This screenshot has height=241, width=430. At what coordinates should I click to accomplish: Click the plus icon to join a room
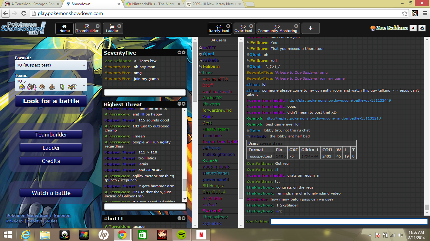tap(310, 28)
